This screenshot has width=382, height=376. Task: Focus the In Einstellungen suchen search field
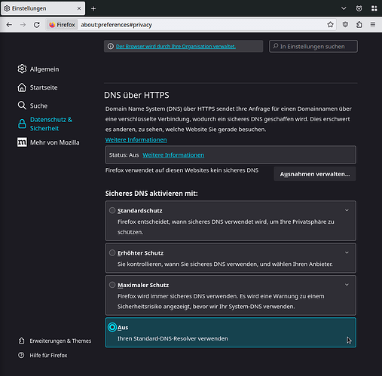(313, 46)
